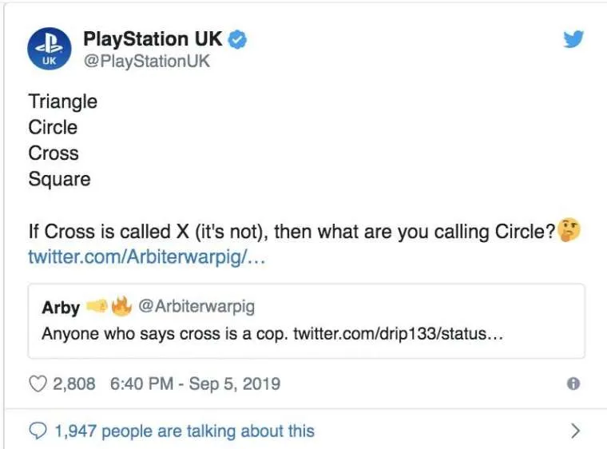This screenshot has height=449, width=607.
Task: Select the Arby name in the quoted tweet
Action: (x=61, y=307)
